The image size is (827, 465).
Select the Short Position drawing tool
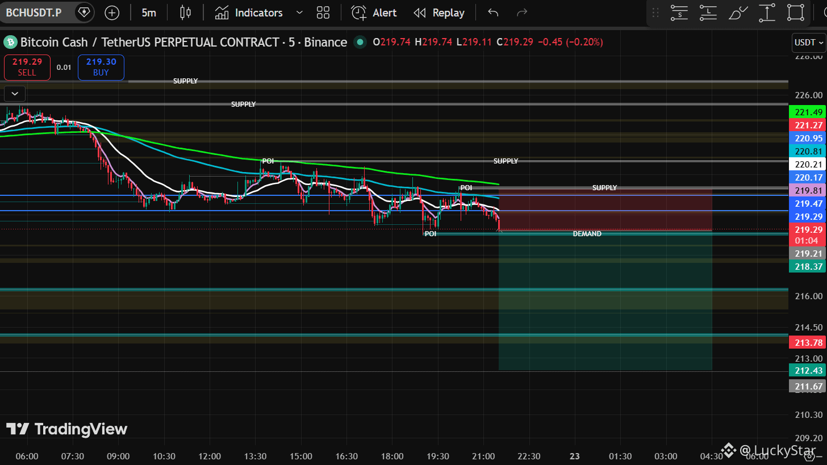click(679, 12)
